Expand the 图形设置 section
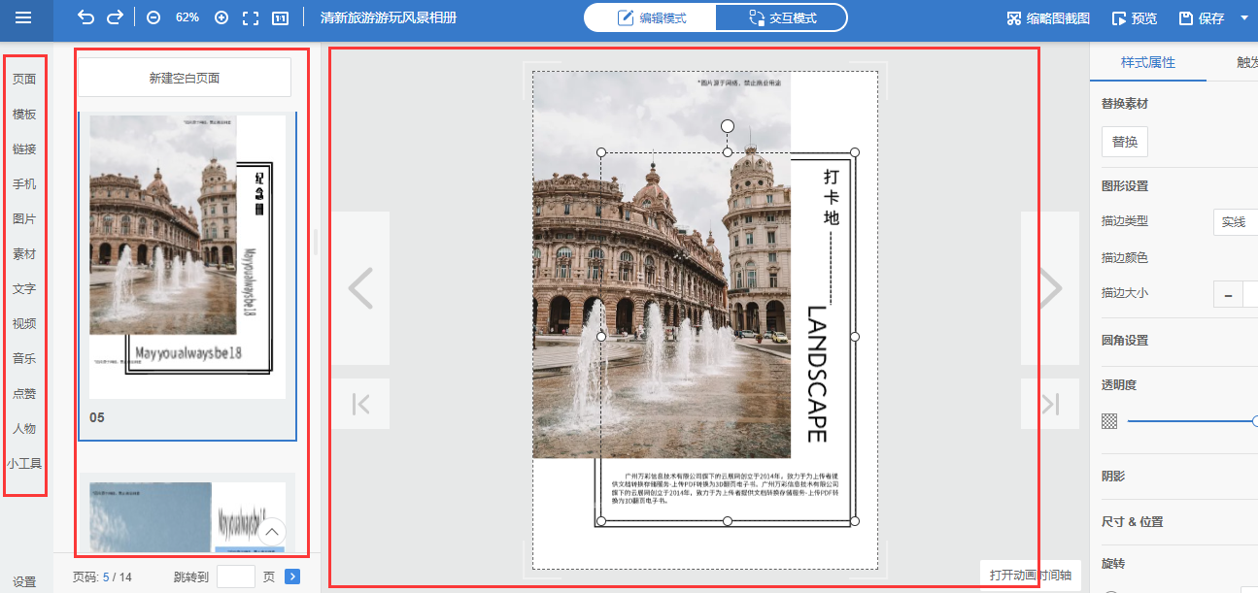 (x=1125, y=185)
